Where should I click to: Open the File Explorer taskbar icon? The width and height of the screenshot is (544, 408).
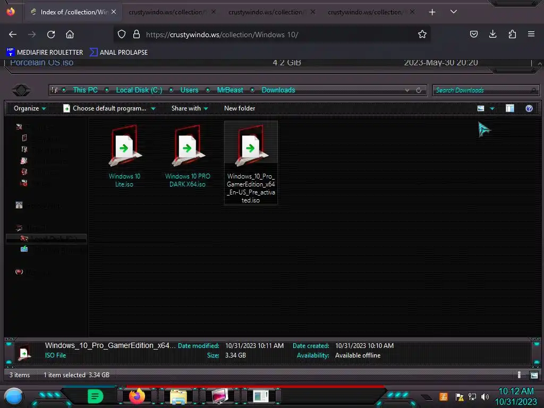(x=178, y=396)
